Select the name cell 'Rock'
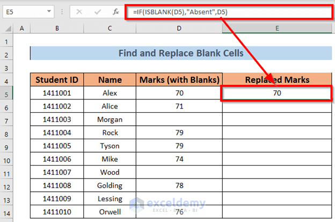The image size is (335, 222). tap(110, 133)
